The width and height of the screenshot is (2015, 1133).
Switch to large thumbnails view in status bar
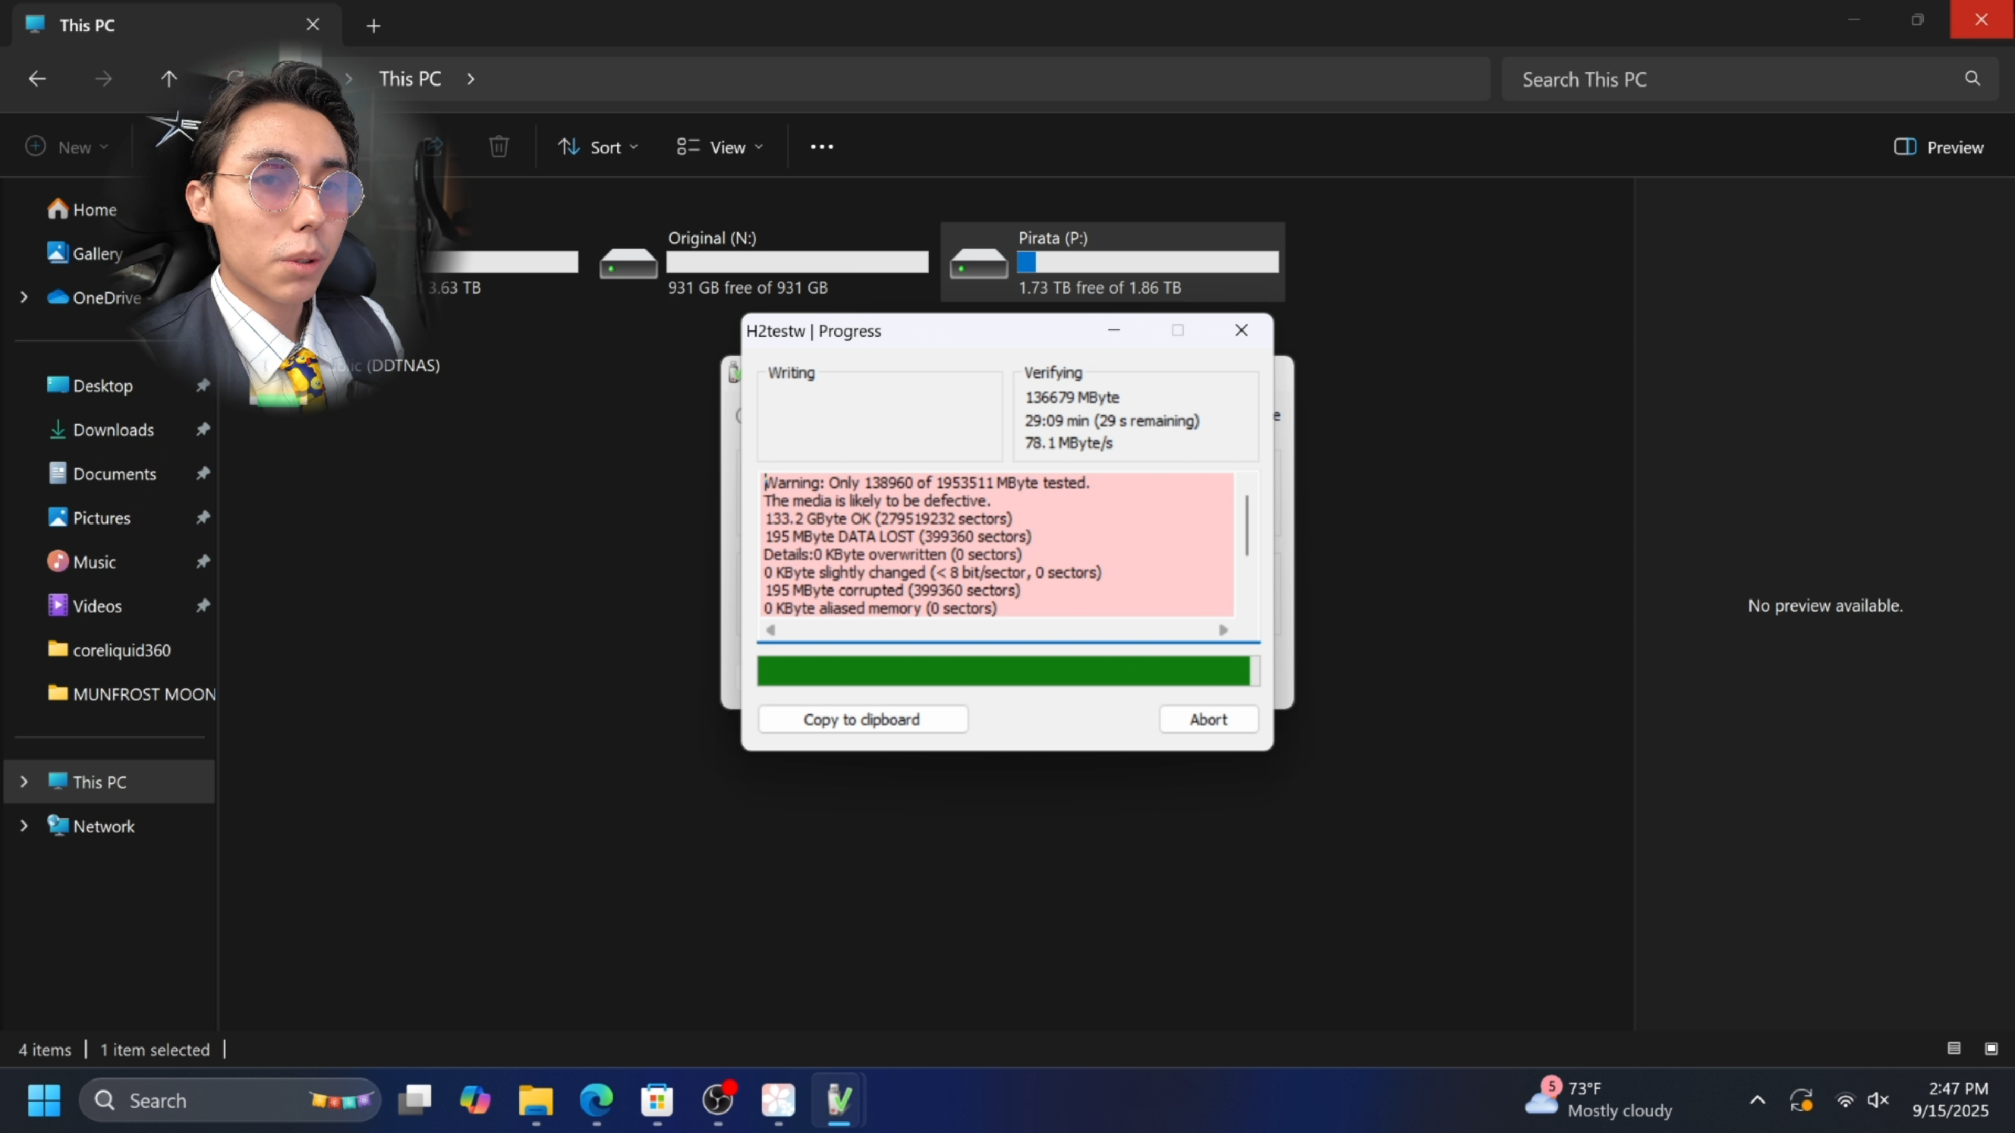click(x=1991, y=1049)
